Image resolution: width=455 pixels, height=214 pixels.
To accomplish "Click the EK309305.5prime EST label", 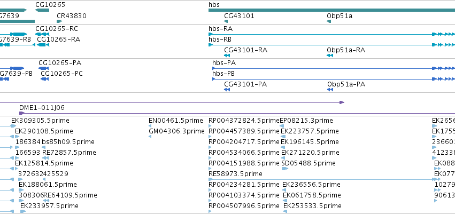I will (40, 121).
